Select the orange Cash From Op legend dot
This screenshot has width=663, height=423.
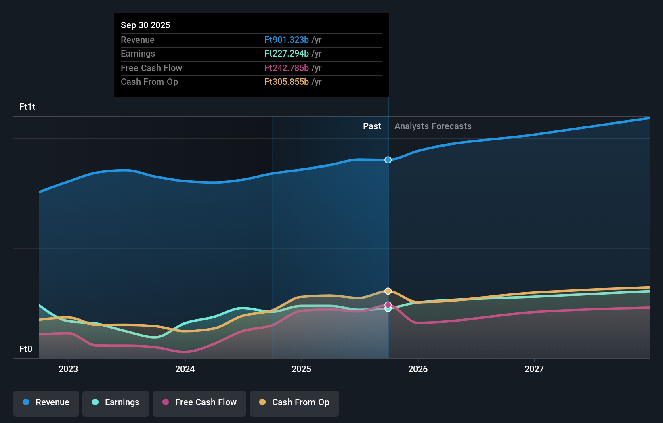tap(262, 402)
